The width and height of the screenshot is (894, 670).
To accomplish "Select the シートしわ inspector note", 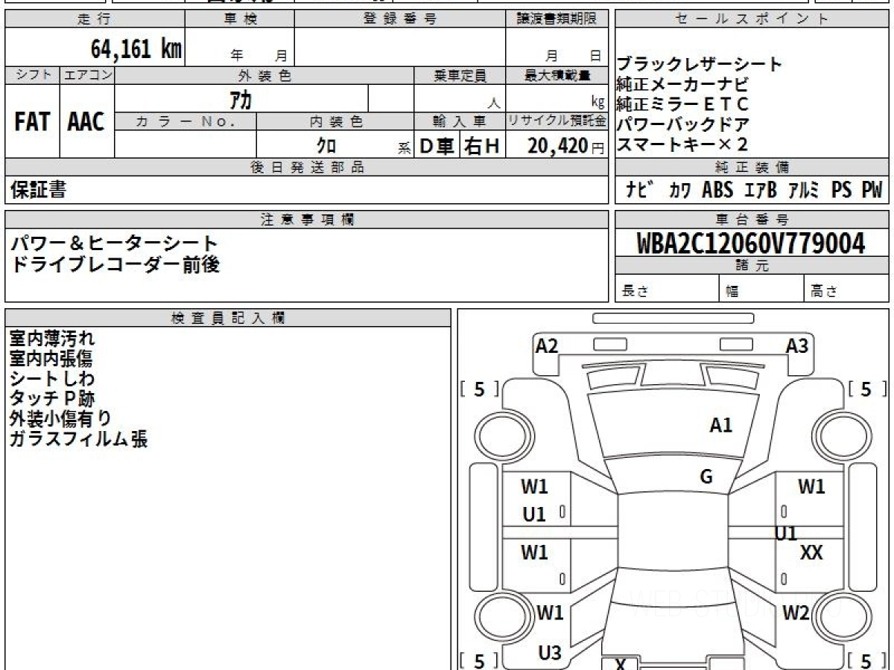I will pos(52,379).
